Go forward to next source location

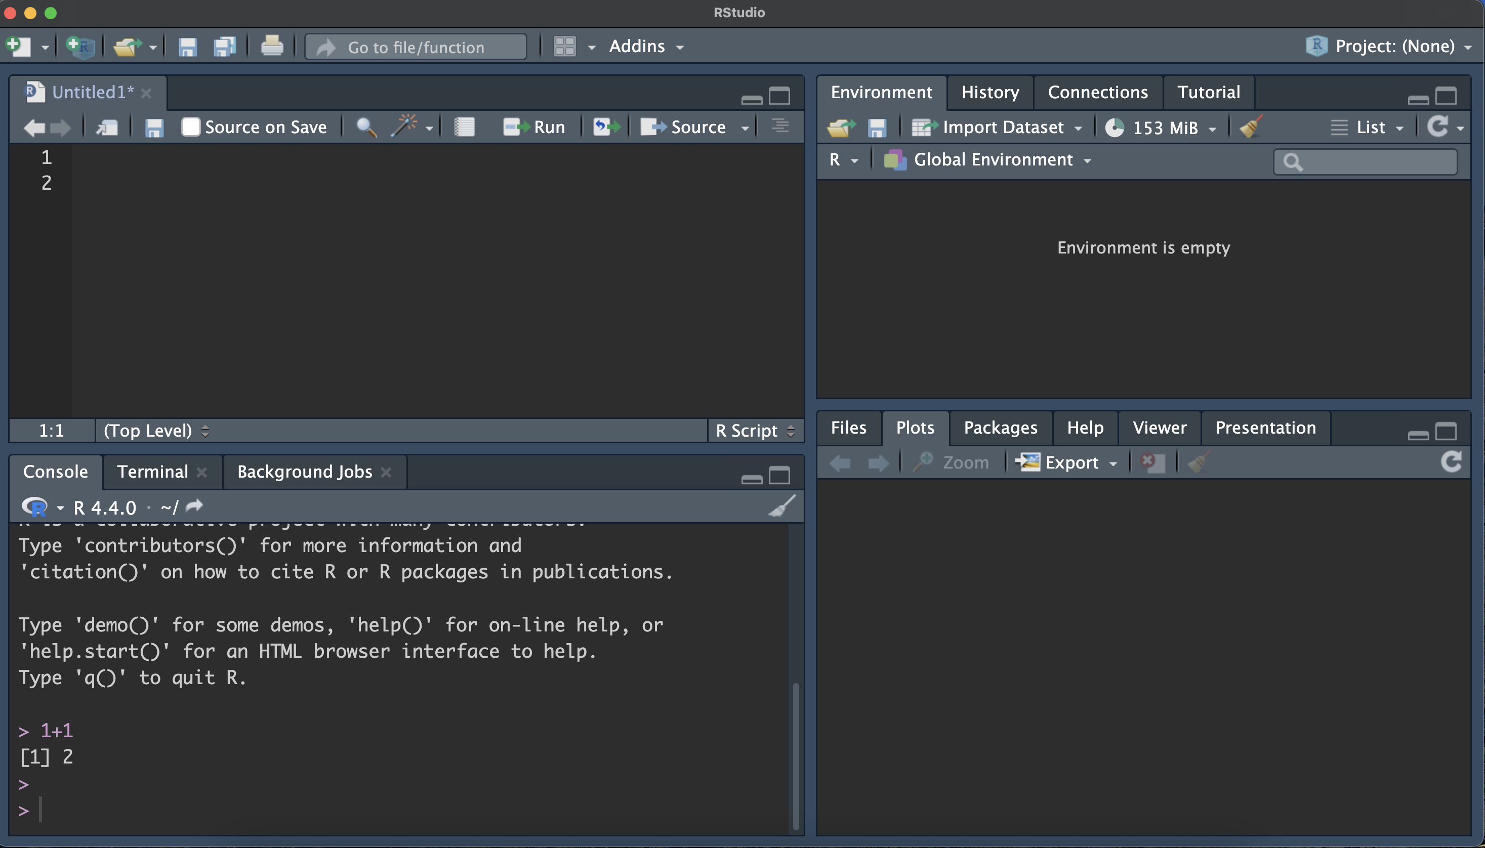click(60, 127)
